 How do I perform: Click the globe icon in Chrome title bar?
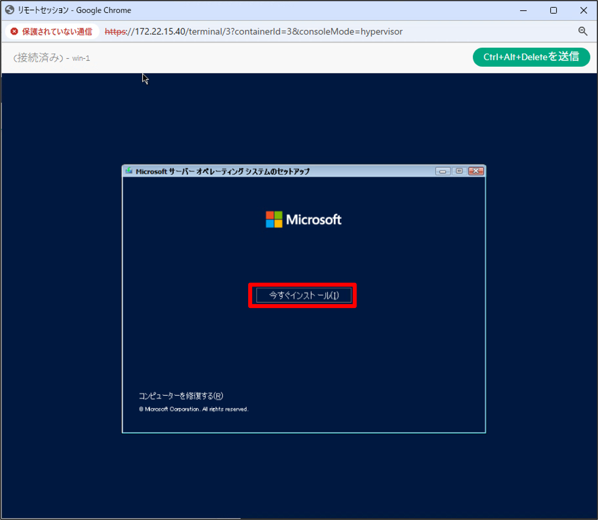[10, 10]
